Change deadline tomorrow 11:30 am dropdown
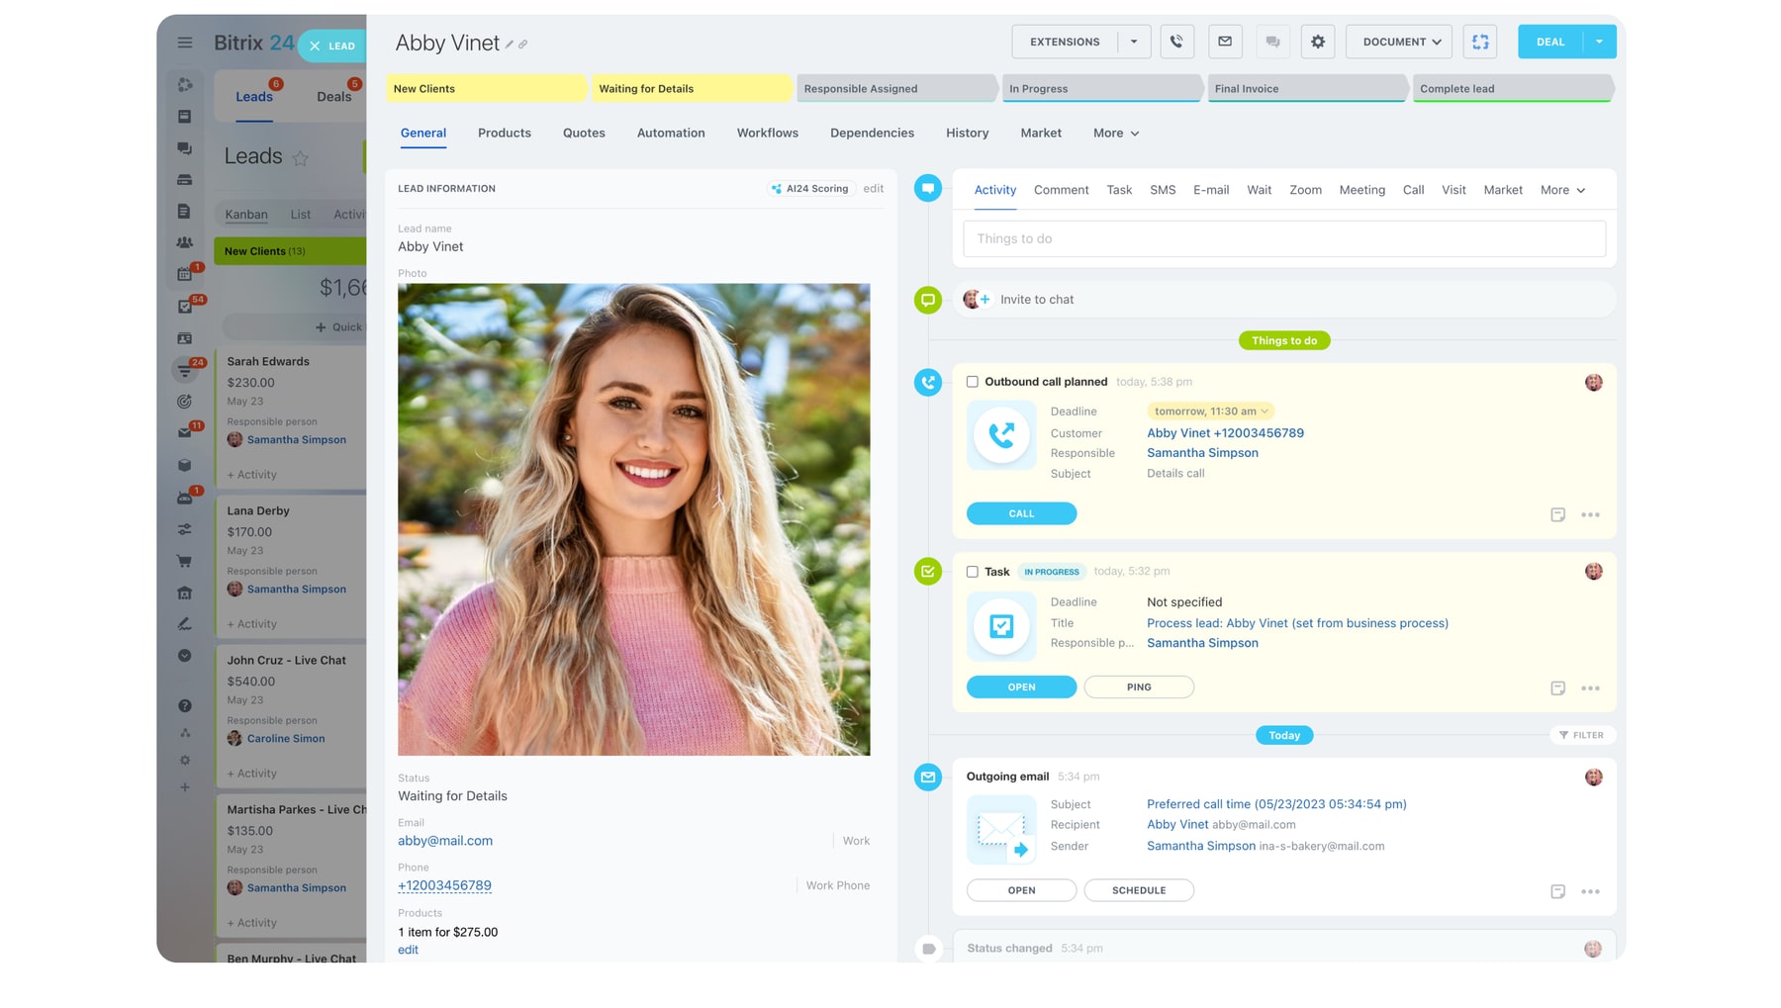 tap(1210, 412)
